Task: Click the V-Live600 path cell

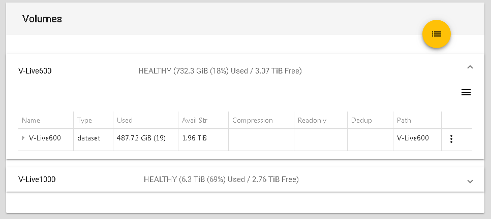Action: coord(413,138)
